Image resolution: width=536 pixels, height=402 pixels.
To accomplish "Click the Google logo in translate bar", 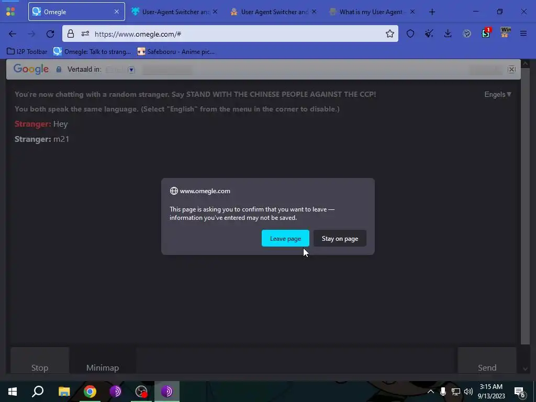I will pyautogui.click(x=31, y=69).
